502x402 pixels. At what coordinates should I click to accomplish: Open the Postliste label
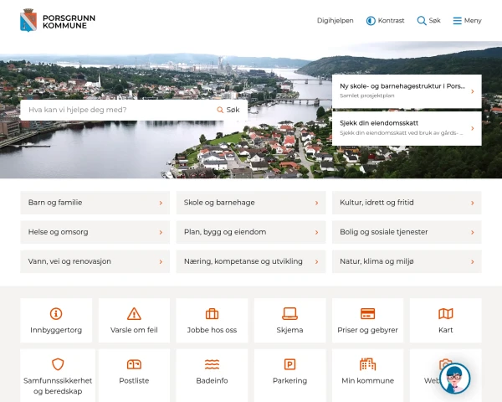coord(134,380)
